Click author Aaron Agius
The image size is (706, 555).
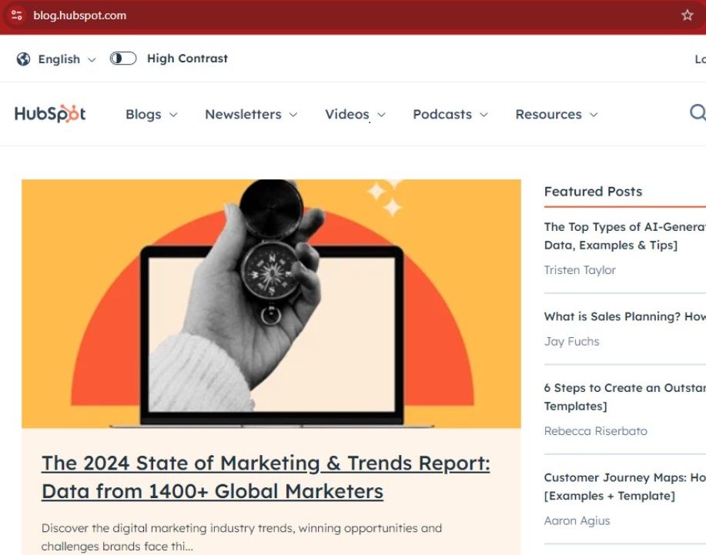coord(577,521)
